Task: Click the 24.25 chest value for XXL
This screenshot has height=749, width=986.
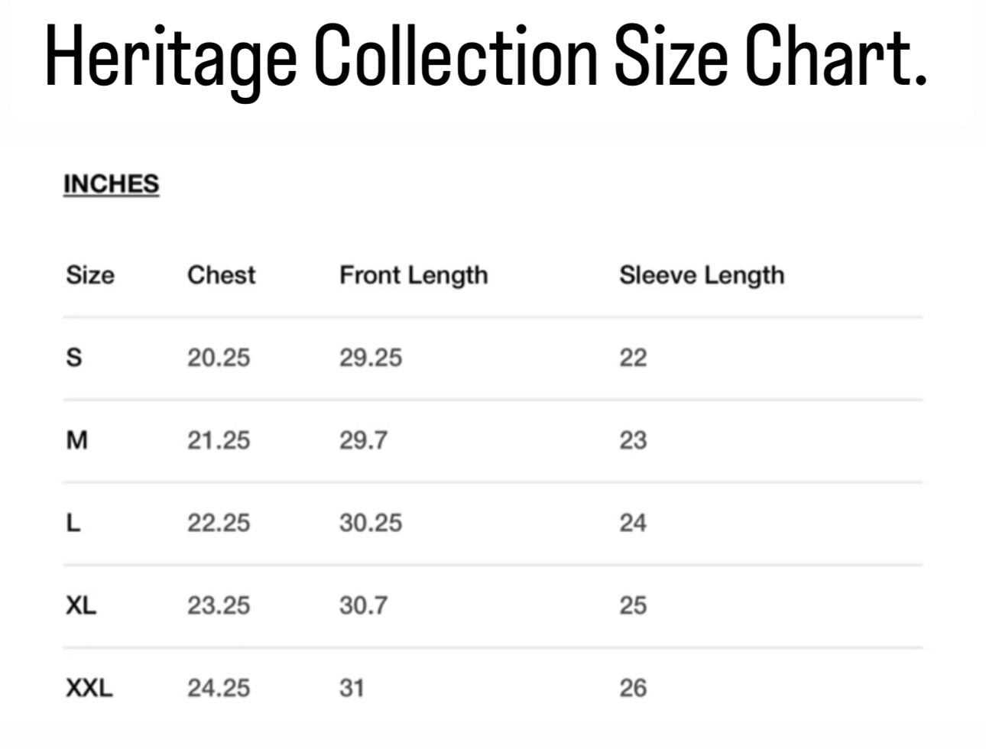Action: point(219,688)
